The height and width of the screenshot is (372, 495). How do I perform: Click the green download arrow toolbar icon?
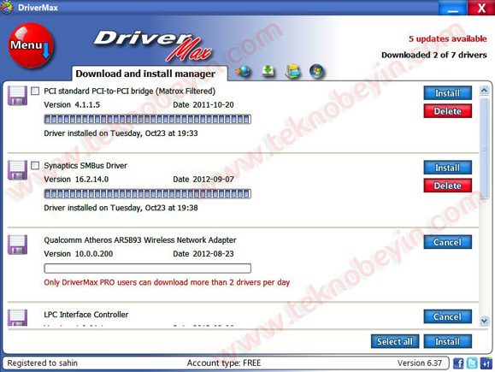268,71
